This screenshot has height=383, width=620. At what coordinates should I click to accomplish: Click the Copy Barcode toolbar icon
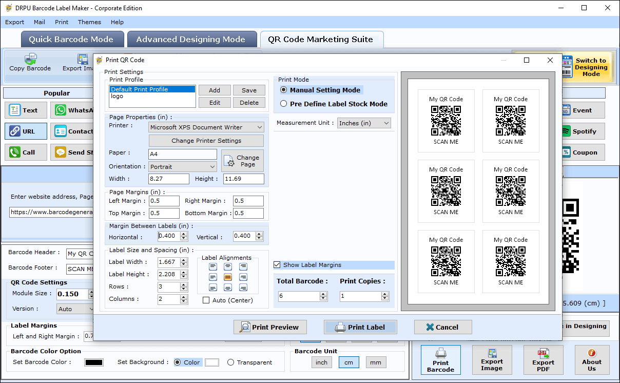[30, 58]
